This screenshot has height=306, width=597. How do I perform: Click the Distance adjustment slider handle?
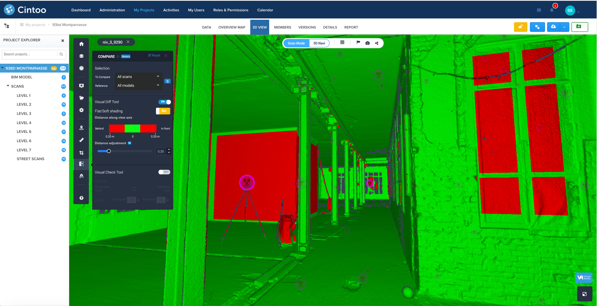tap(109, 151)
